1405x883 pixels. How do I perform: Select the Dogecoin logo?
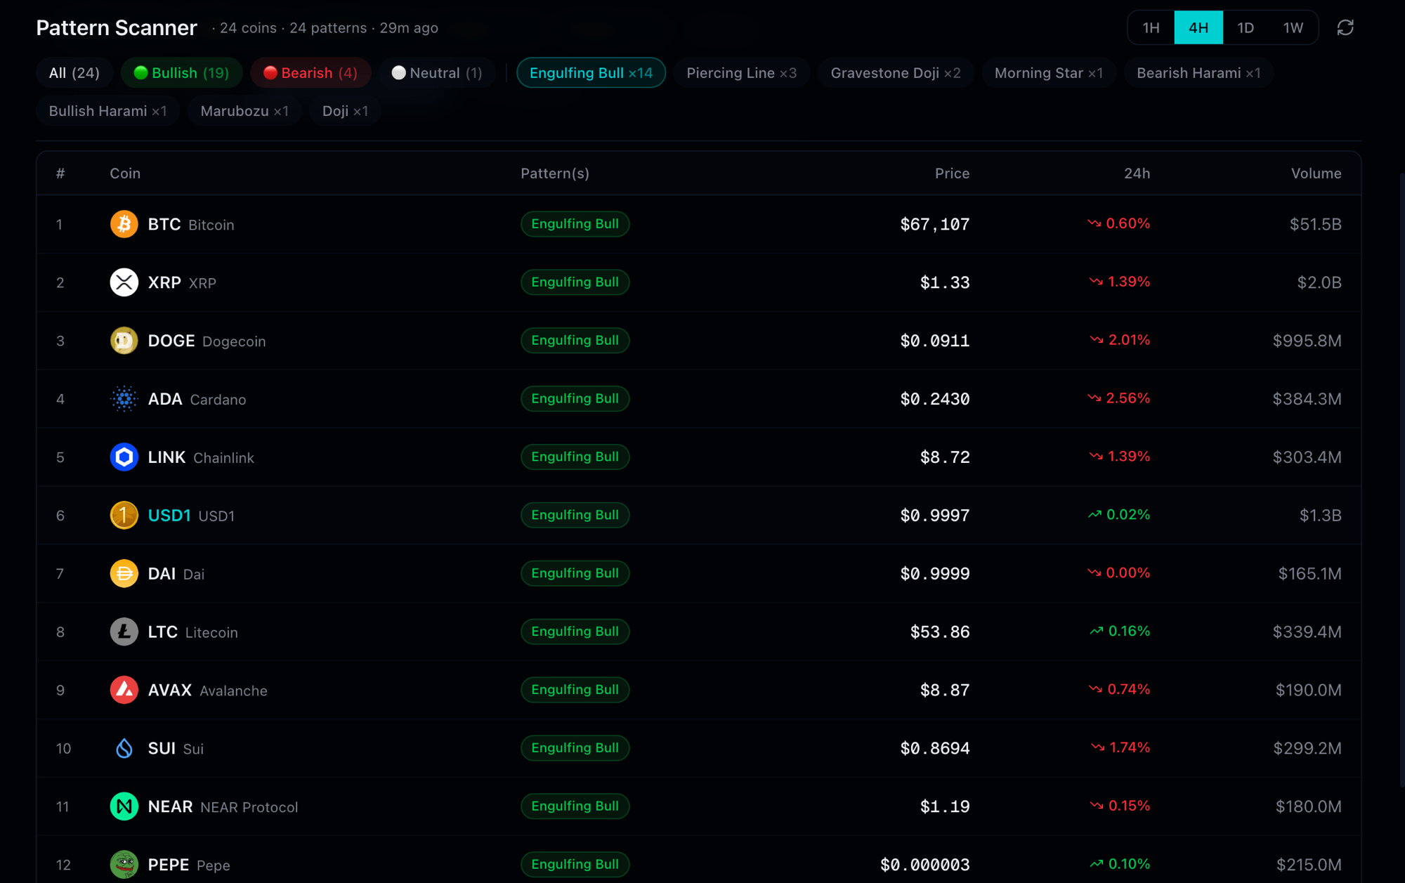pos(124,341)
